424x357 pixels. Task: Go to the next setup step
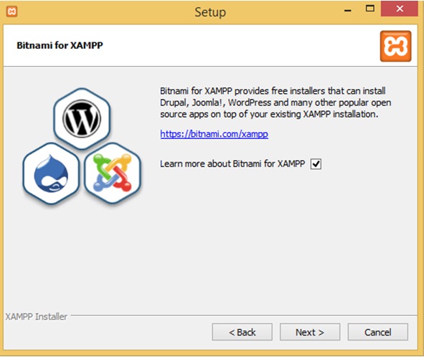click(x=310, y=332)
